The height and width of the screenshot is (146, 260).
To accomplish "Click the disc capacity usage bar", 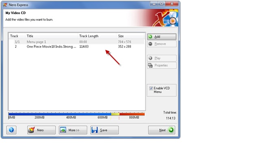I will click(x=77, y=114).
